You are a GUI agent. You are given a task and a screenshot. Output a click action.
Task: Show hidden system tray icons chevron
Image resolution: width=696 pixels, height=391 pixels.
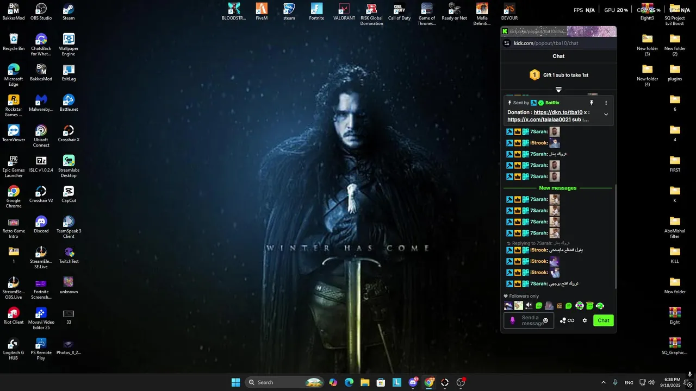coord(603,382)
